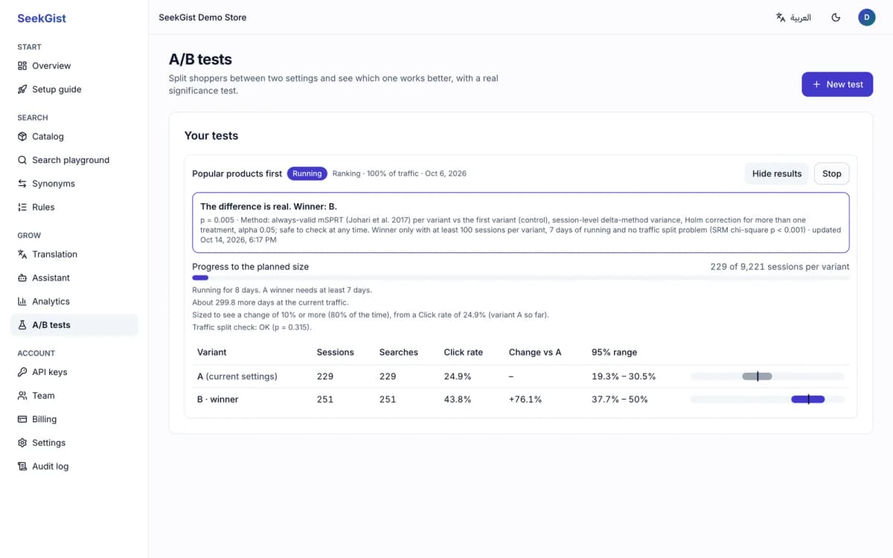
Task: Open the Setup guide rocket icon
Action: (22, 89)
